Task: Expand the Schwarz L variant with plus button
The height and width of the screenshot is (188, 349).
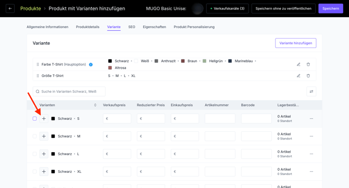Action: coord(44,154)
